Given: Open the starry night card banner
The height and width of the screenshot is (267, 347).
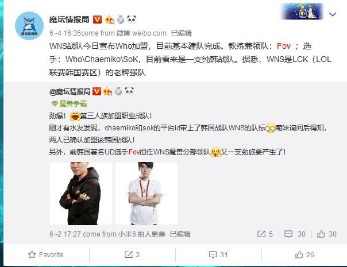Looking at the screenshot, I should (302, 11).
